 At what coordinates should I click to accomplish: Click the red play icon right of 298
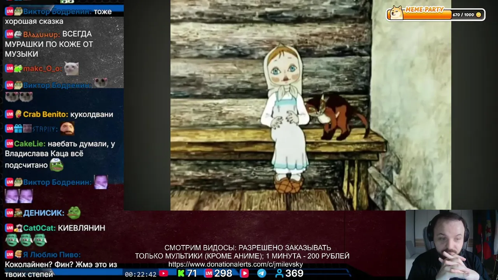(x=244, y=273)
